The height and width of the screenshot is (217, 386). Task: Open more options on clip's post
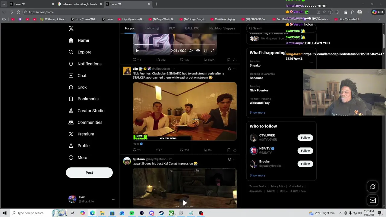[235, 69]
